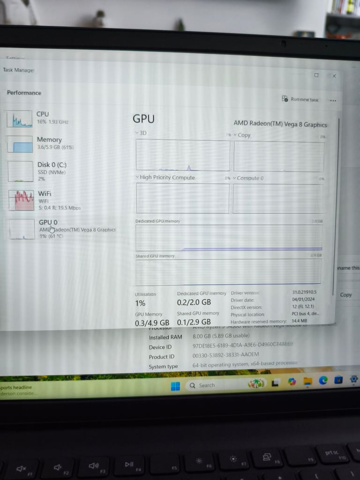
Task: Click the Performance heading
Action: coord(24,92)
